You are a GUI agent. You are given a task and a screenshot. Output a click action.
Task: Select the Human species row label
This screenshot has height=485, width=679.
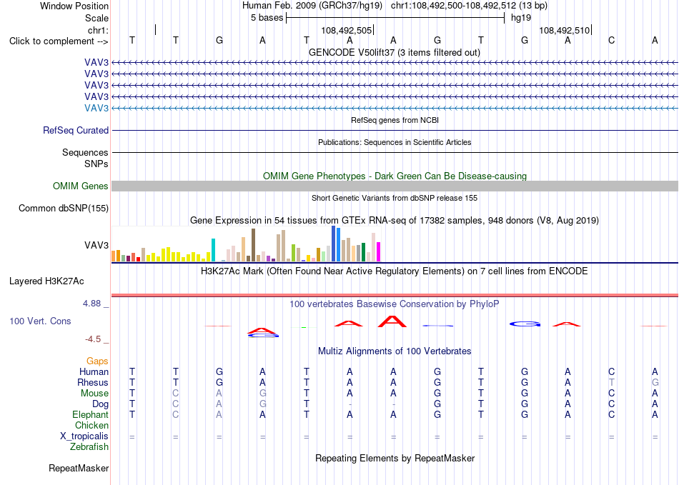[x=94, y=371]
